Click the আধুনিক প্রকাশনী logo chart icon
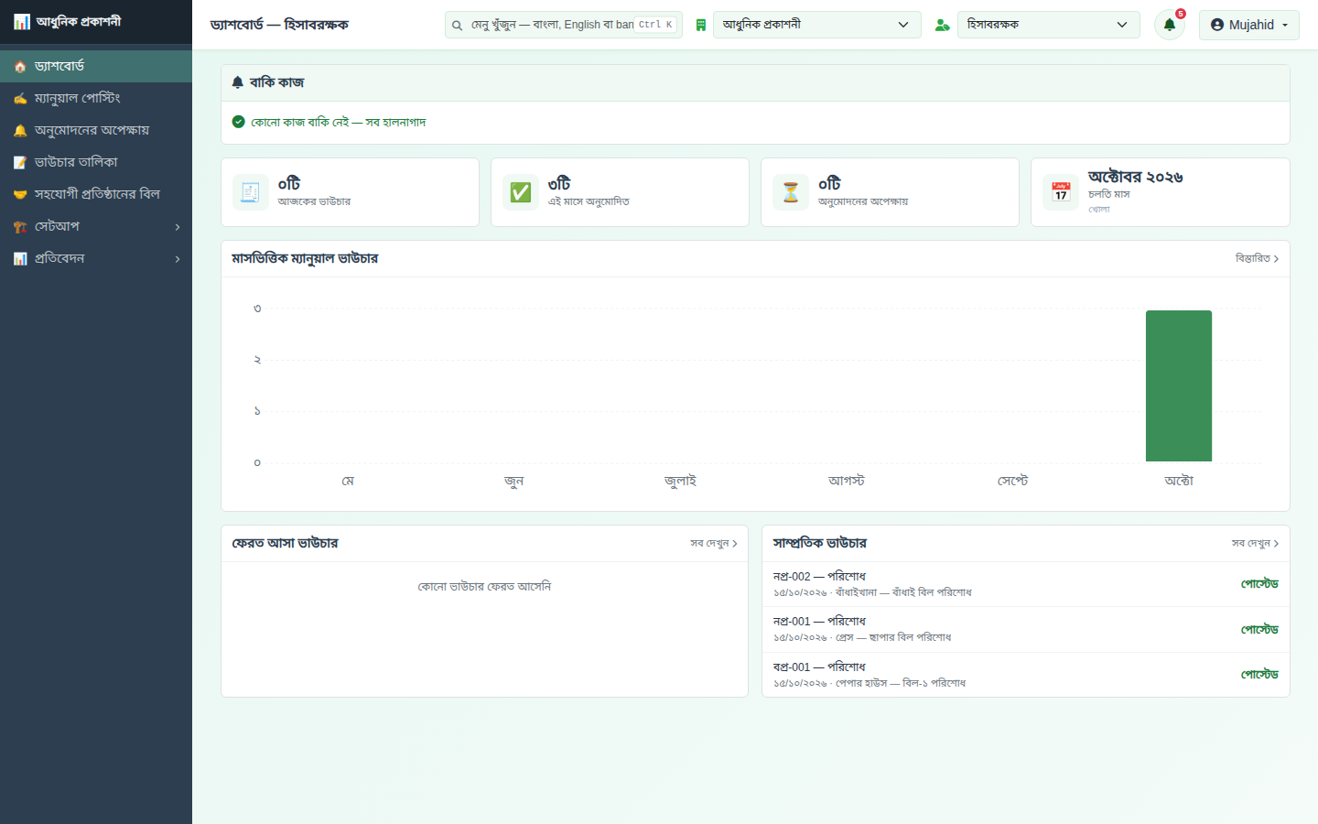1318x824 pixels. [x=22, y=22]
